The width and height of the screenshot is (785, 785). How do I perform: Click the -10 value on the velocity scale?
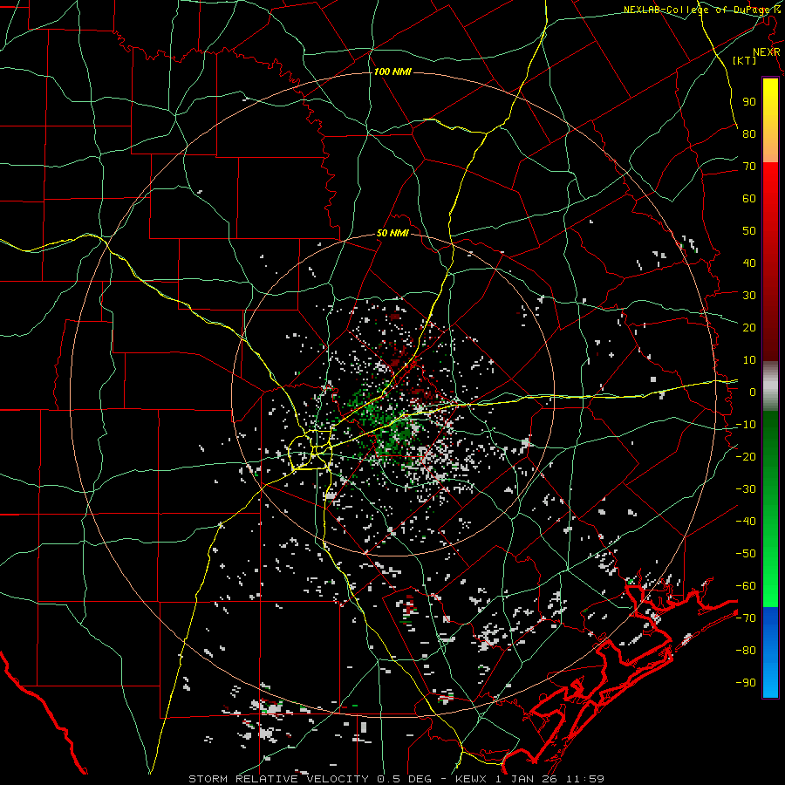746,425
